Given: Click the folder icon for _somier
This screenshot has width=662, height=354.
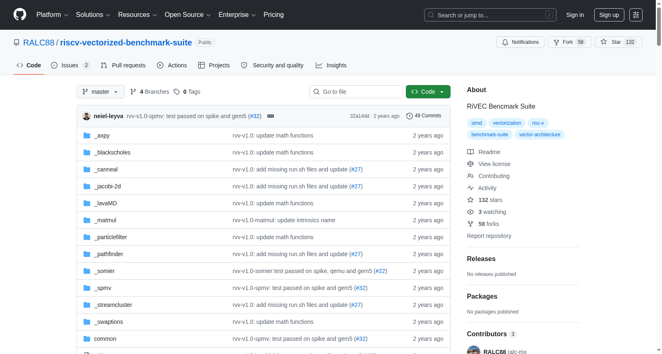Looking at the screenshot, I should coord(87,271).
